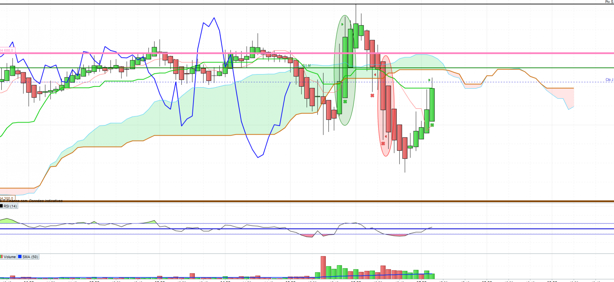This screenshot has height=282, width=614.
Task: Open the SMA (50) indicator label
Action: point(30,257)
